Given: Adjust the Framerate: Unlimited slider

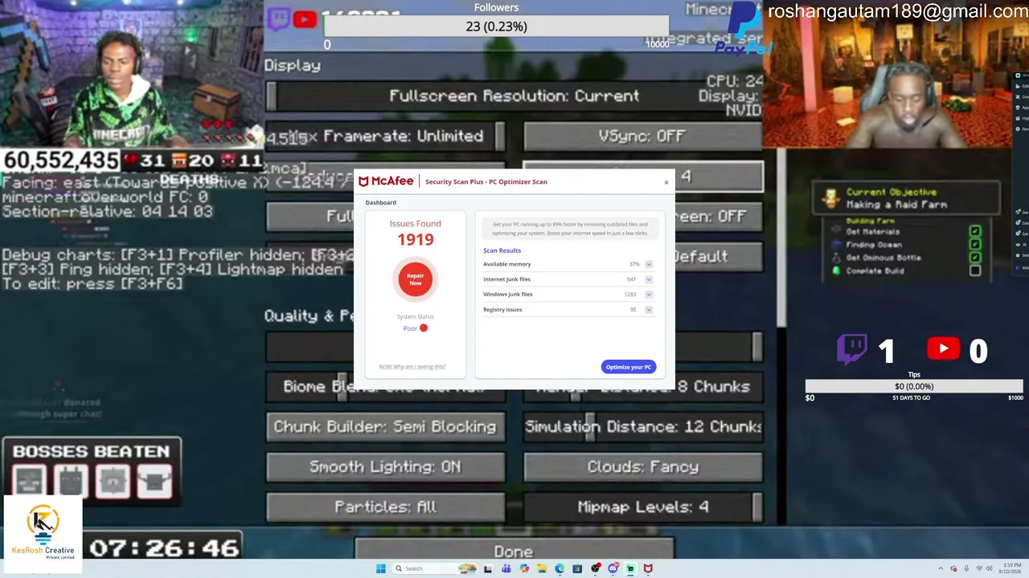Looking at the screenshot, I should pos(386,136).
